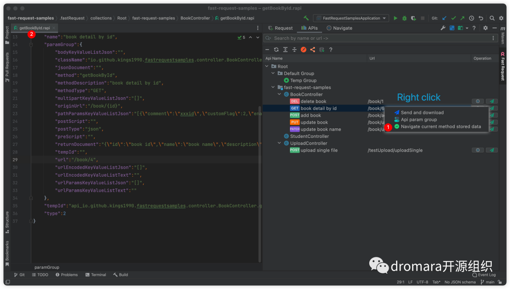The width and height of the screenshot is (510, 289).
Task: Click the database icon in the API toolbar
Action: click(x=322, y=50)
